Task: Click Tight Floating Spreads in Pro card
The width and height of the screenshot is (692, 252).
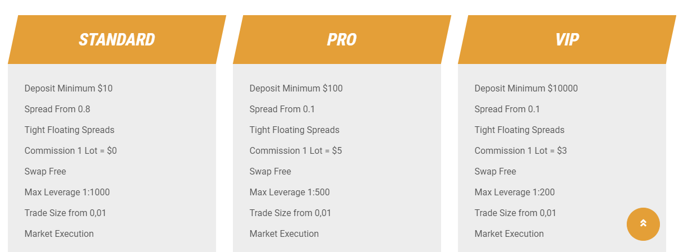Action: [x=294, y=130]
